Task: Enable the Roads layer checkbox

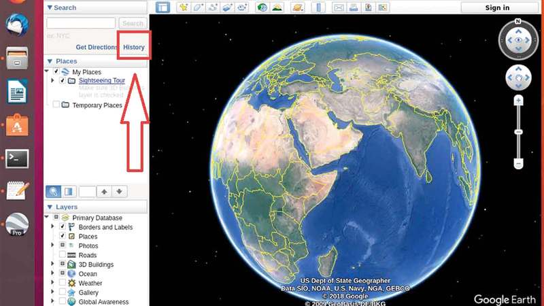Action: [63, 255]
